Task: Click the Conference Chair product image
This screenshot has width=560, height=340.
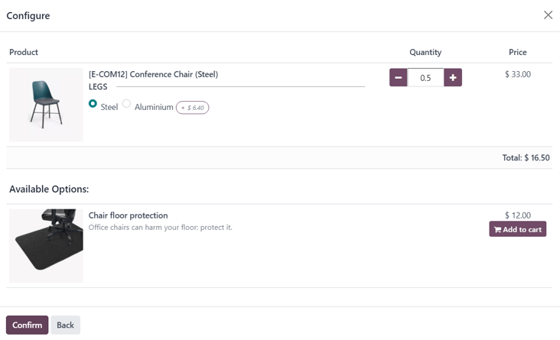Action: tap(46, 105)
